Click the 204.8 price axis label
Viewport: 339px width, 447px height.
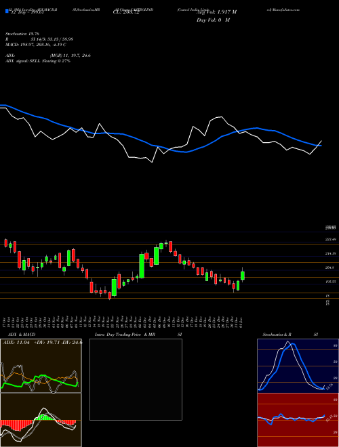[x=330, y=268]
